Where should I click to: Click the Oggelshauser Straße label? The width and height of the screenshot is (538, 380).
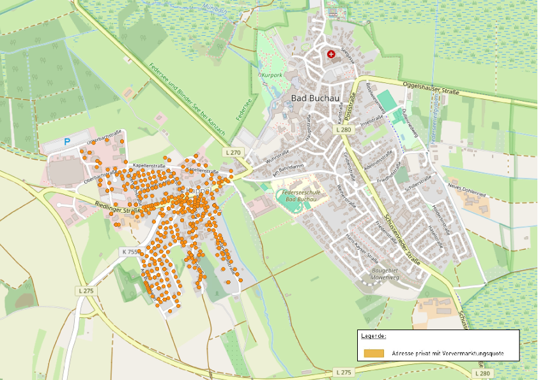[x=431, y=87]
